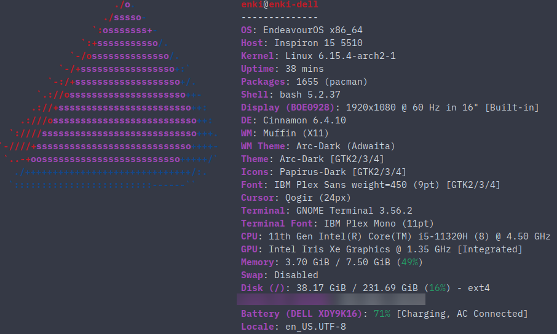This screenshot has height=334, width=557.
Task: Click the Terminal Font line IBM Plex Mono
Action: coord(338,223)
